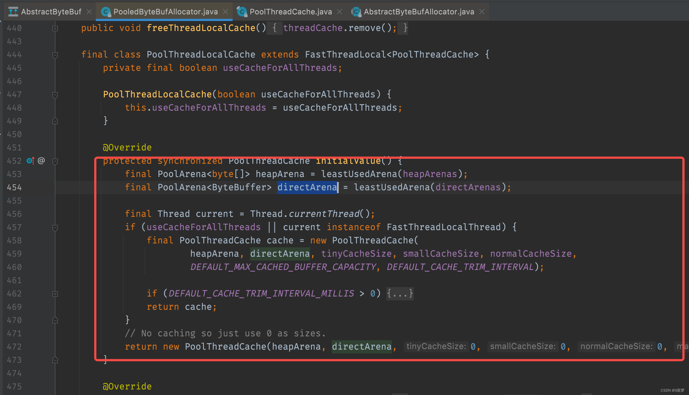The image size is (689, 395).
Task: Click the comment 'No caching so just use 0 as sizes'
Action: coord(225,333)
